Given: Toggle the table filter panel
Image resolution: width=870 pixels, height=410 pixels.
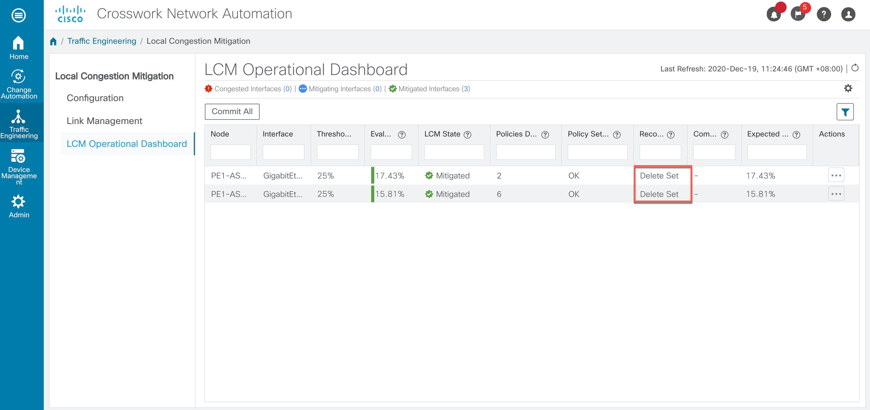Looking at the screenshot, I should coord(845,112).
